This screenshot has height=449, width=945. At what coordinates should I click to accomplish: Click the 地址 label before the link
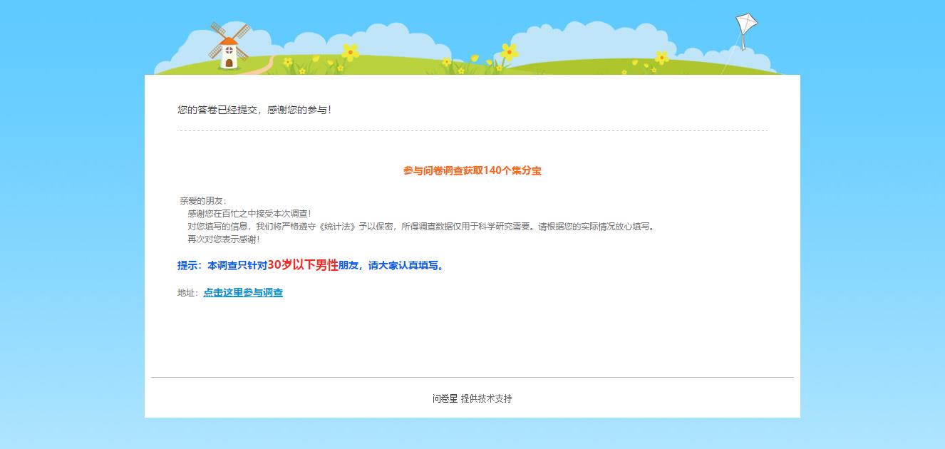click(187, 293)
